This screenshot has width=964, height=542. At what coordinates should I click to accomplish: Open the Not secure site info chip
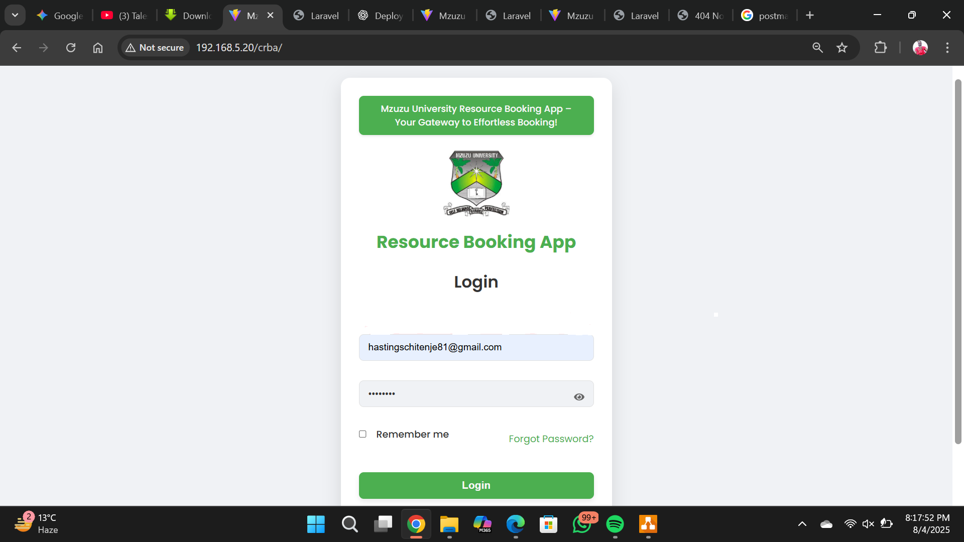click(x=155, y=48)
